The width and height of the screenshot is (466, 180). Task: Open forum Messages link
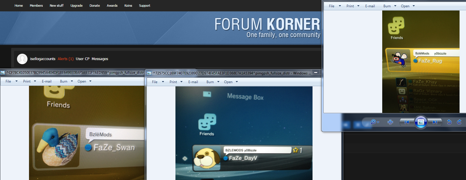click(100, 59)
